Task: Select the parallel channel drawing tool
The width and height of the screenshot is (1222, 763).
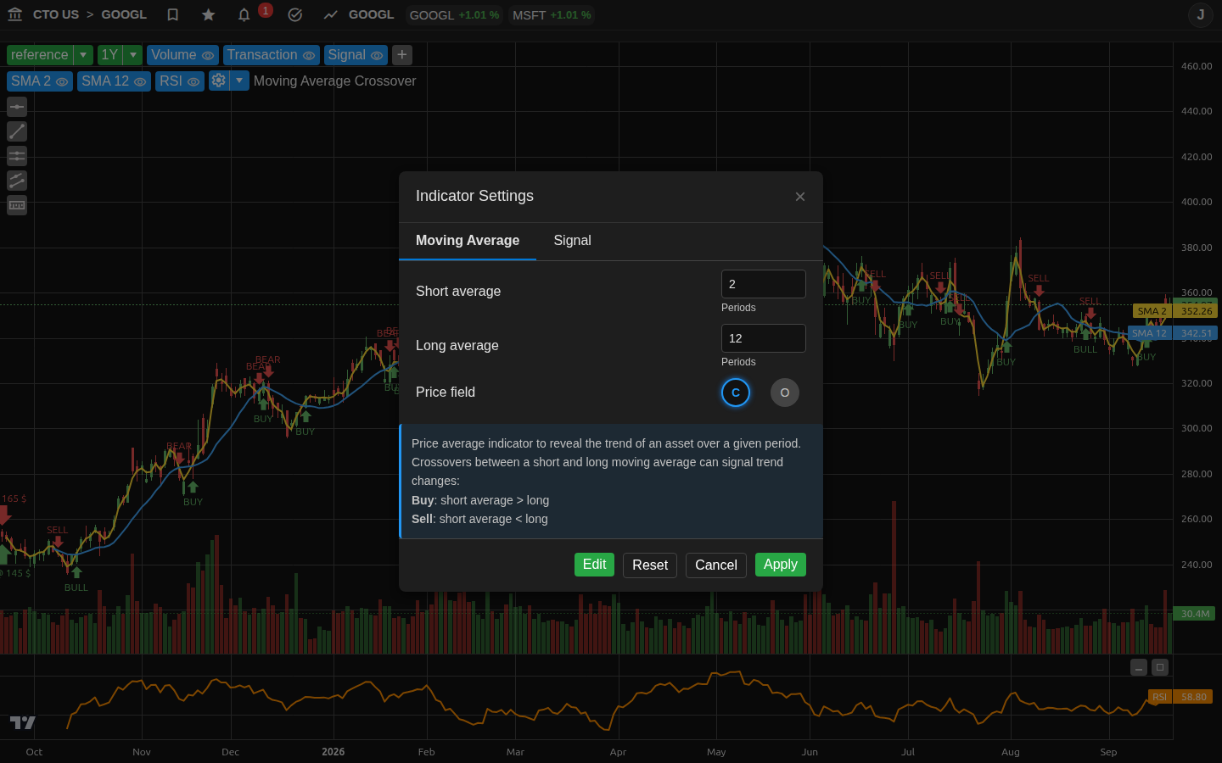Action: point(17,181)
